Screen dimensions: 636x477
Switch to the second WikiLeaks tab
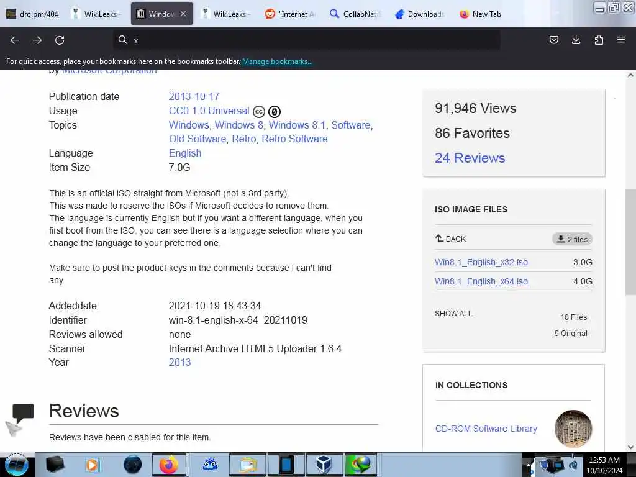pos(226,14)
